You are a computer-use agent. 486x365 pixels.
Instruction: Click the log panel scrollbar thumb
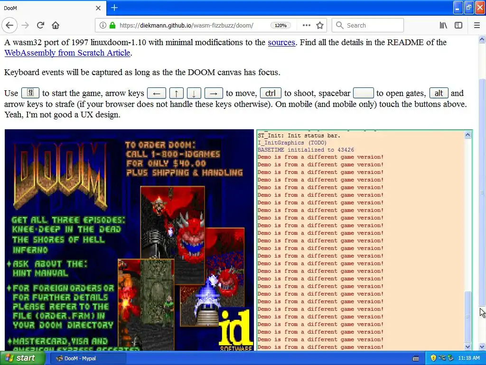467,317
